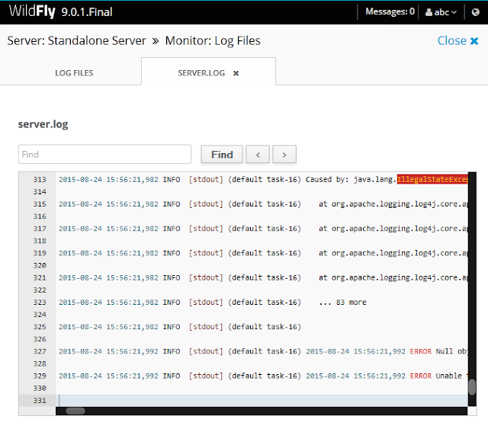Click the vertical scrollbar thumb in log viewer
Image resolution: width=488 pixels, height=429 pixels.
pyautogui.click(x=472, y=387)
